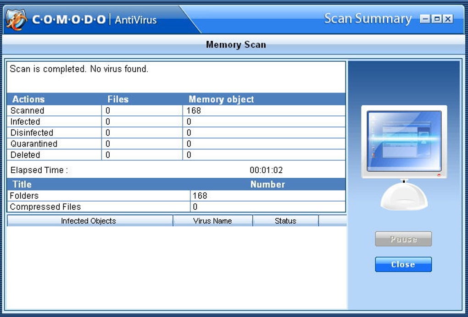Screen dimensions: 468x317
Task: Click the Files column heading
Action: (118, 99)
